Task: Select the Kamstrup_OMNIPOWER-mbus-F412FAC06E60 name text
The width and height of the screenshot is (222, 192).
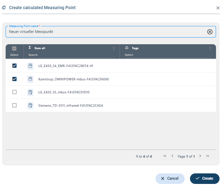Action: (x=74, y=79)
